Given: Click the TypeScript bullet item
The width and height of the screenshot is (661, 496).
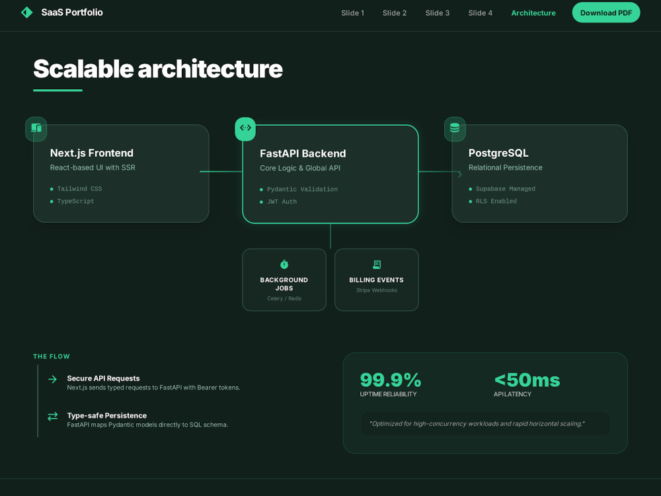Looking at the screenshot, I should coord(72,201).
